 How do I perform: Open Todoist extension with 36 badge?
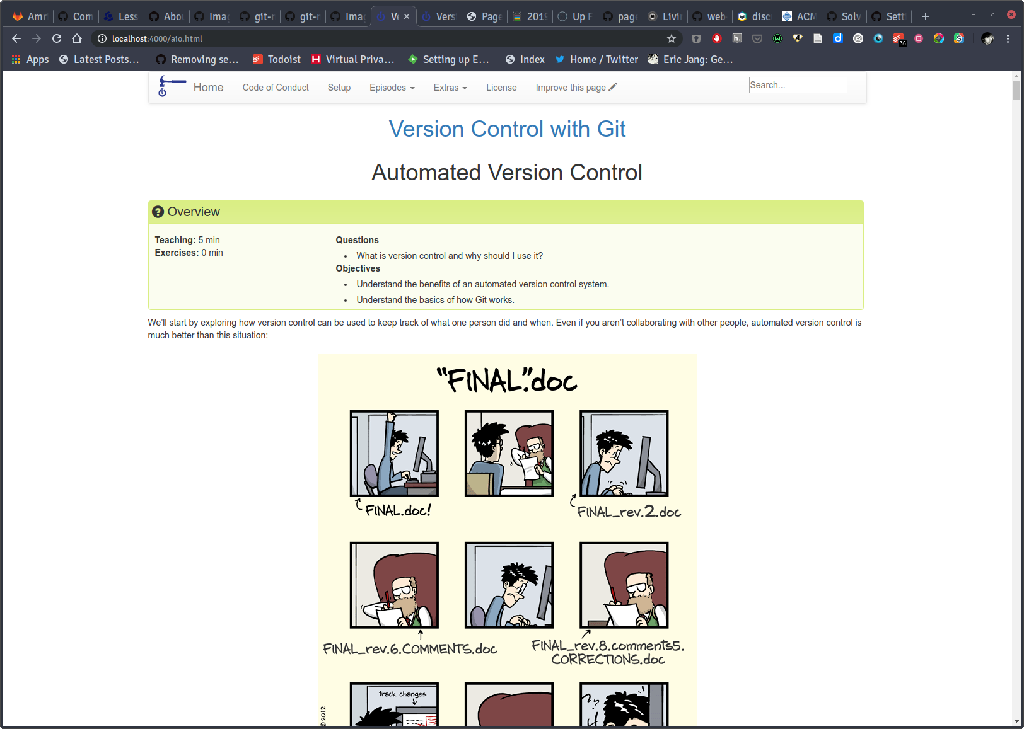899,40
